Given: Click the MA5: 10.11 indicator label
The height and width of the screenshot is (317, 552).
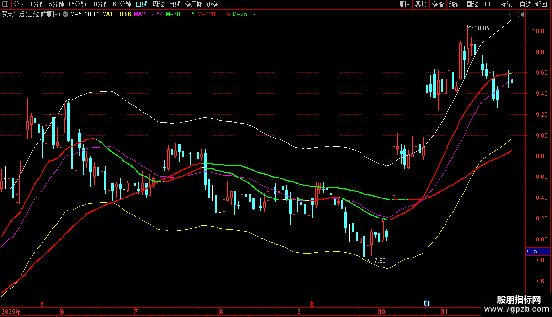Looking at the screenshot, I should tap(85, 14).
